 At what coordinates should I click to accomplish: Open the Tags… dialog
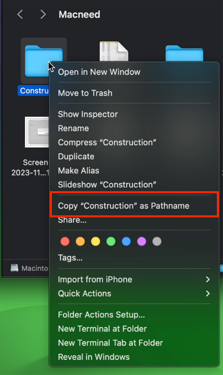pos(134,258)
